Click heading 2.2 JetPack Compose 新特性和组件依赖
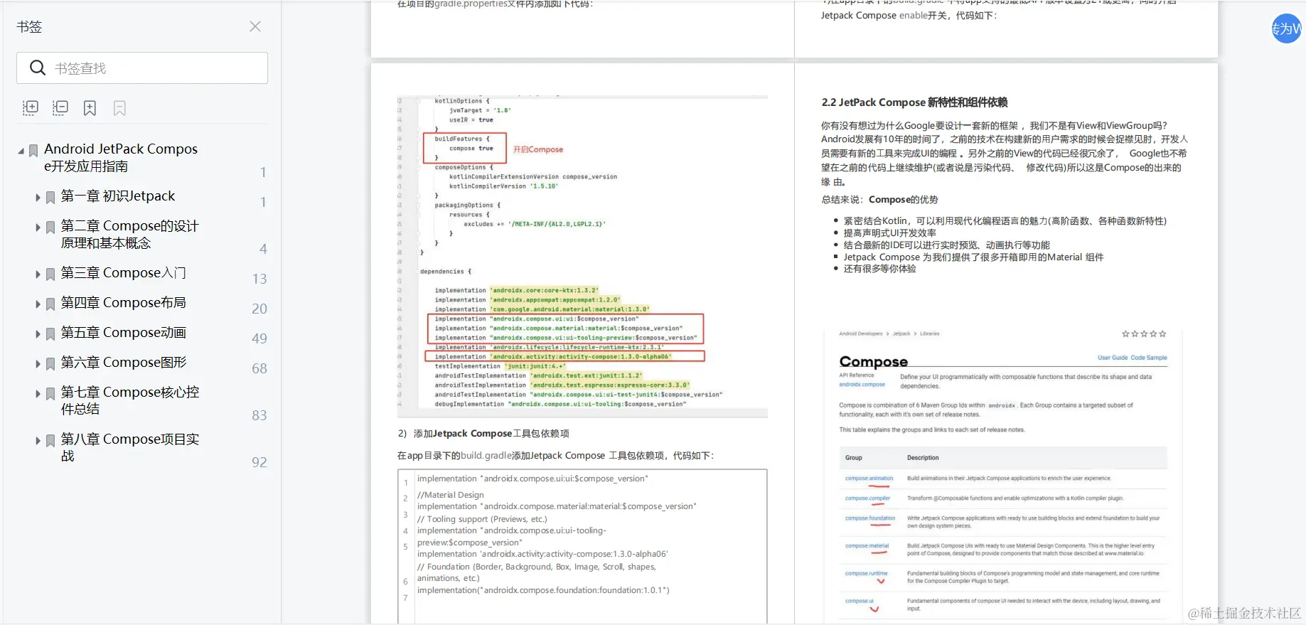This screenshot has height=625, width=1306. (x=914, y=102)
